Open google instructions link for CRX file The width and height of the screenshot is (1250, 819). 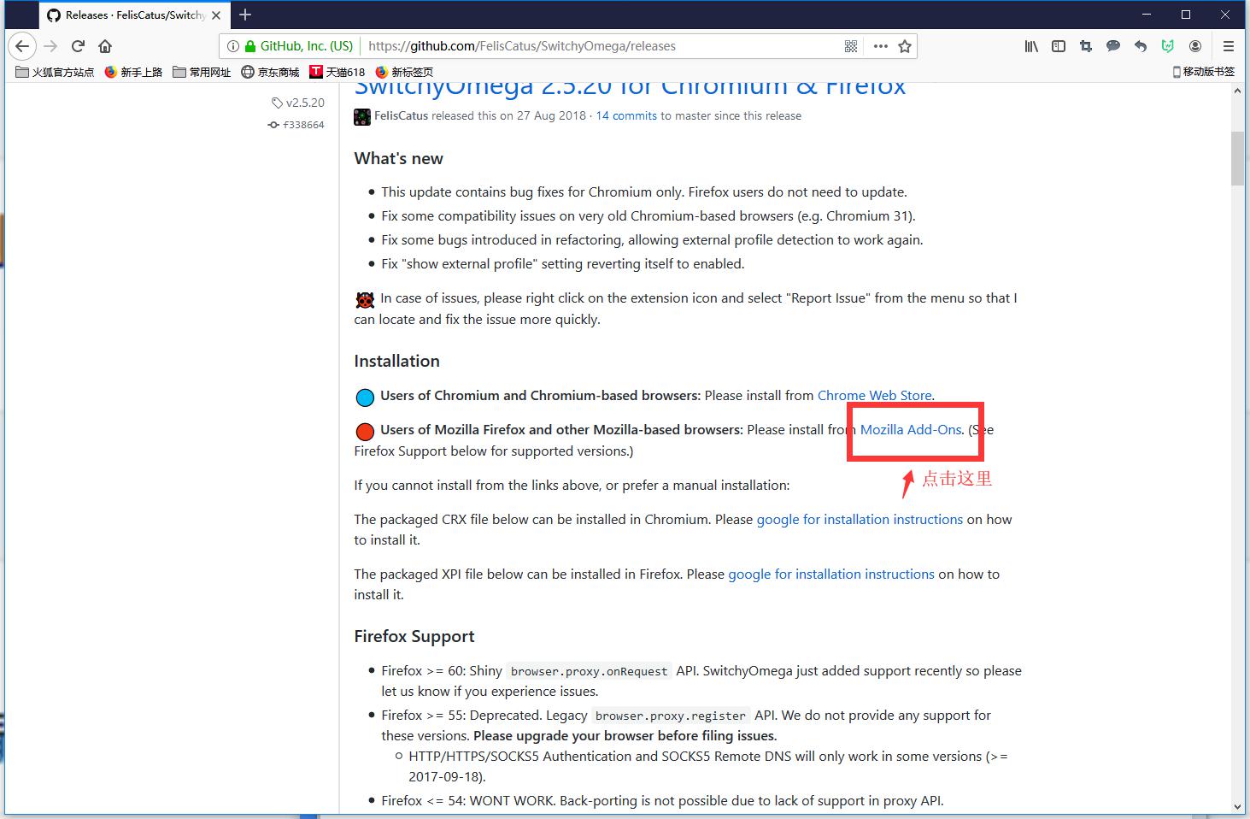coord(860,520)
